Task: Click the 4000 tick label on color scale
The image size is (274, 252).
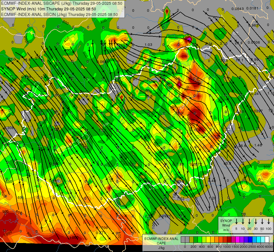Action: (261, 247)
